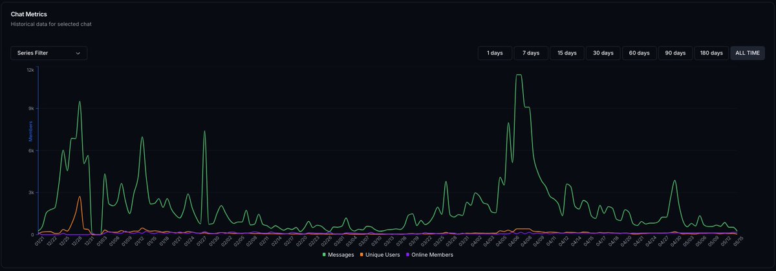Toggle the Online Members legend entry
Viewport: 776px width, 271px height.
pos(429,255)
